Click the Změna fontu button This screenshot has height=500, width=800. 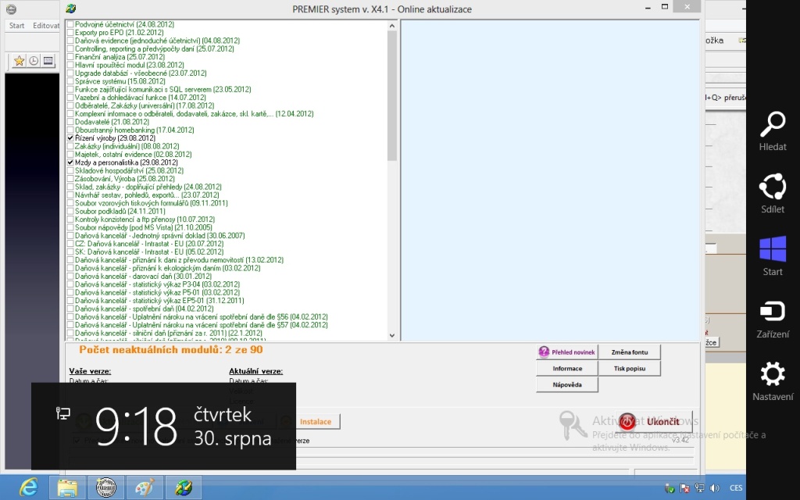coord(629,352)
